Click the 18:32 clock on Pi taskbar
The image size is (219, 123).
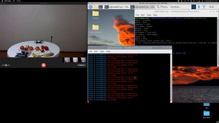point(211,7)
